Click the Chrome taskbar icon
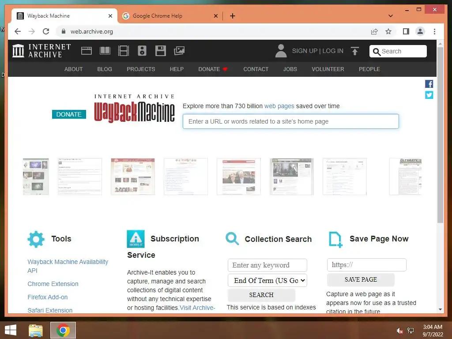 63,330
